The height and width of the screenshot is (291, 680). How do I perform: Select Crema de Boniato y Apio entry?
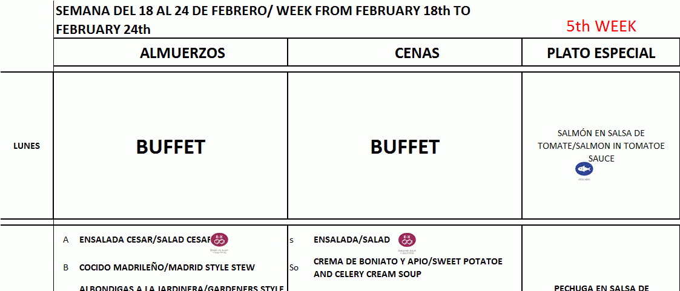pyautogui.click(x=408, y=267)
